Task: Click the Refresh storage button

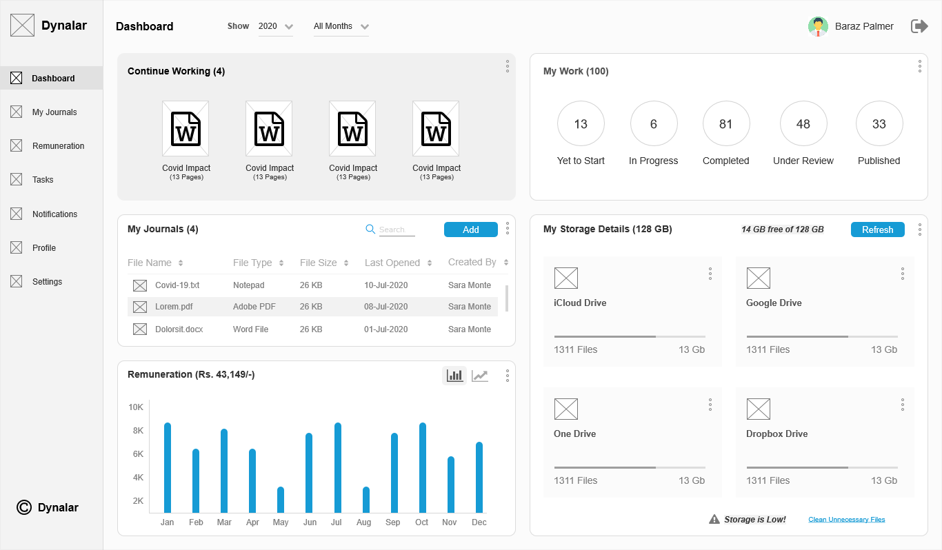Action: click(877, 230)
